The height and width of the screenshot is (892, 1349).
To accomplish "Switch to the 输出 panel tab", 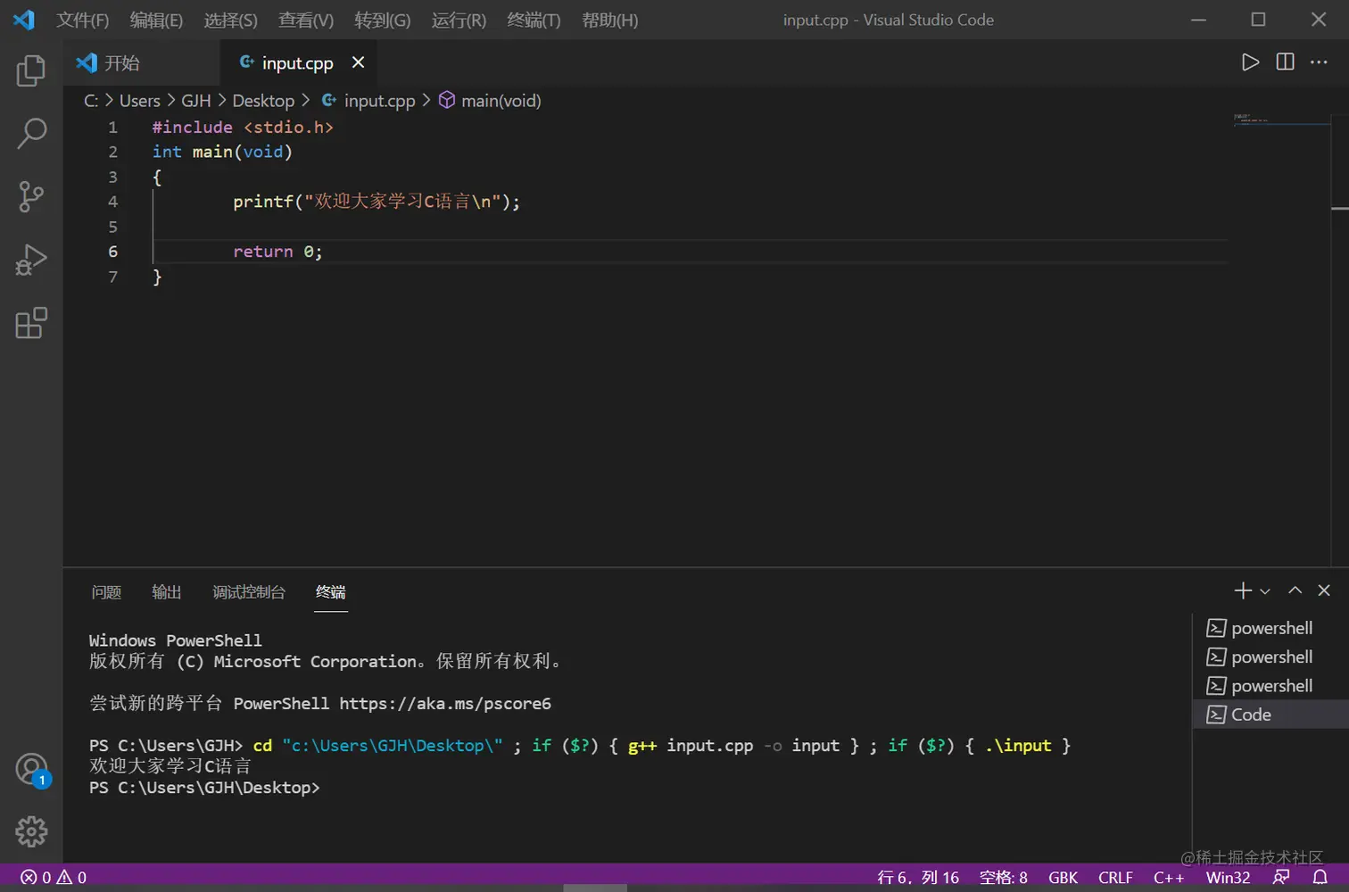I will tap(167, 592).
